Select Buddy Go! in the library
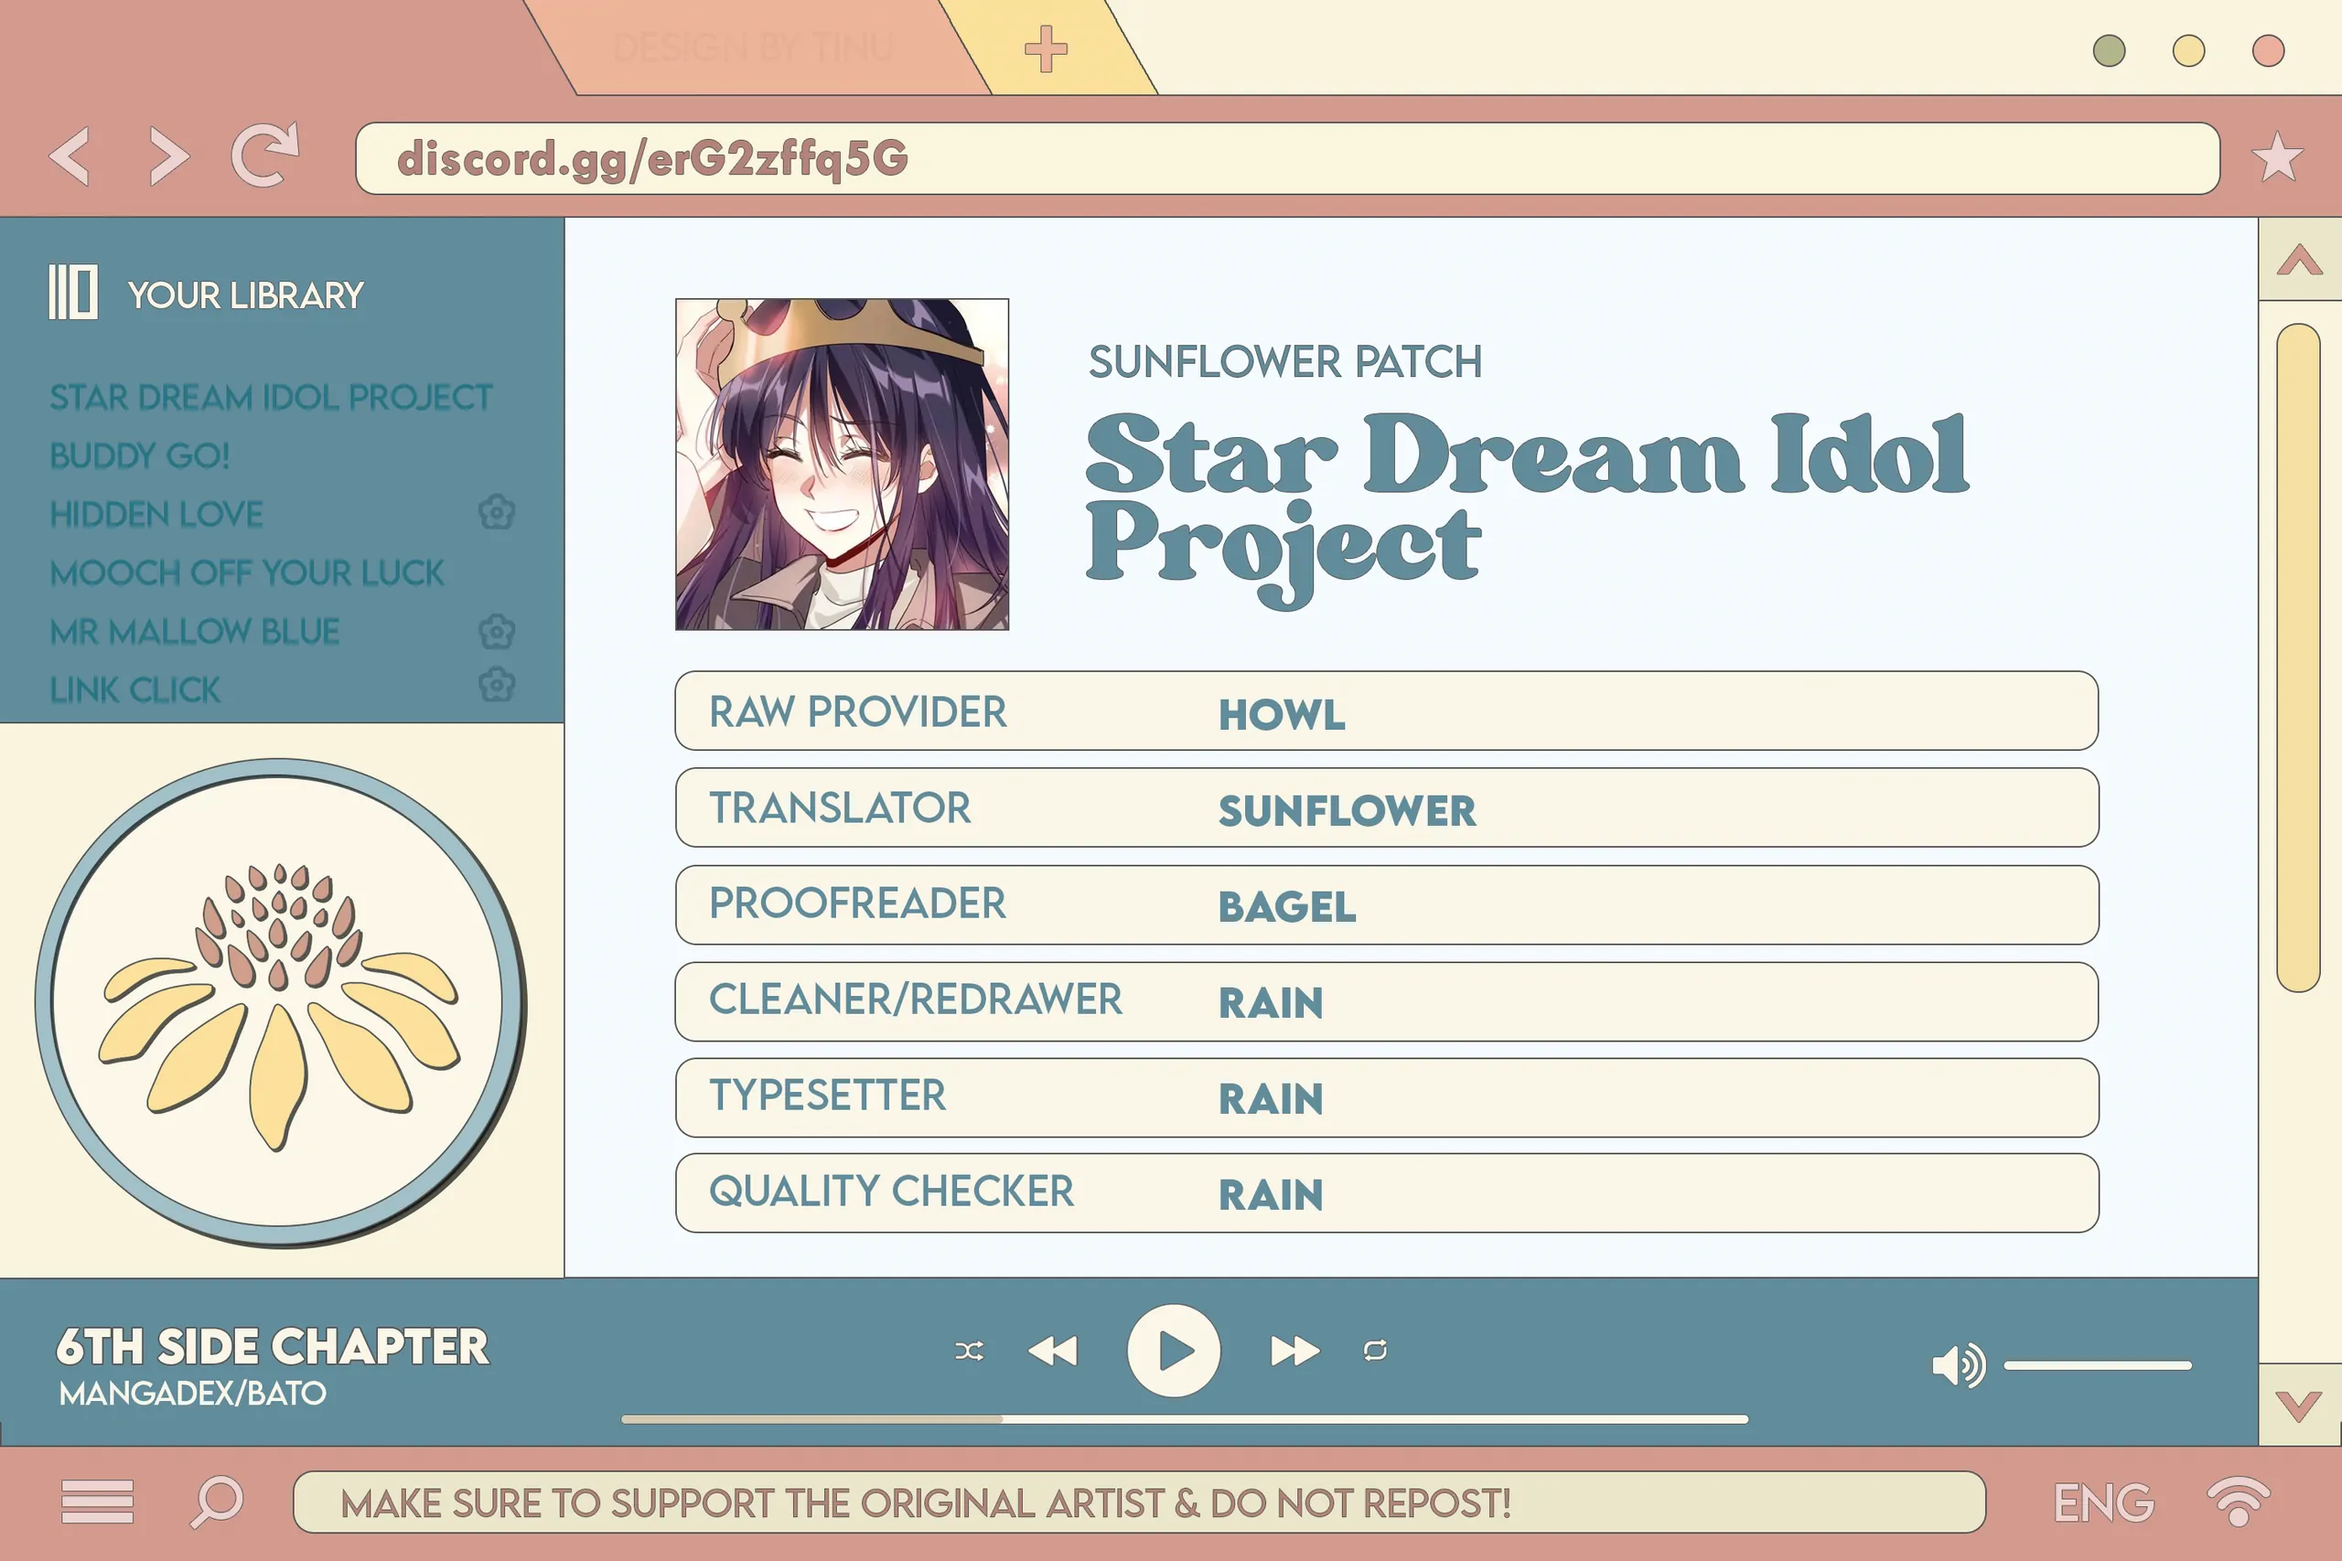Image resolution: width=2342 pixels, height=1561 pixels. click(139, 456)
